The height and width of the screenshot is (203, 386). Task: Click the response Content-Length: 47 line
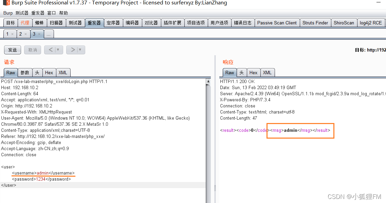pyautogui.click(x=239, y=118)
